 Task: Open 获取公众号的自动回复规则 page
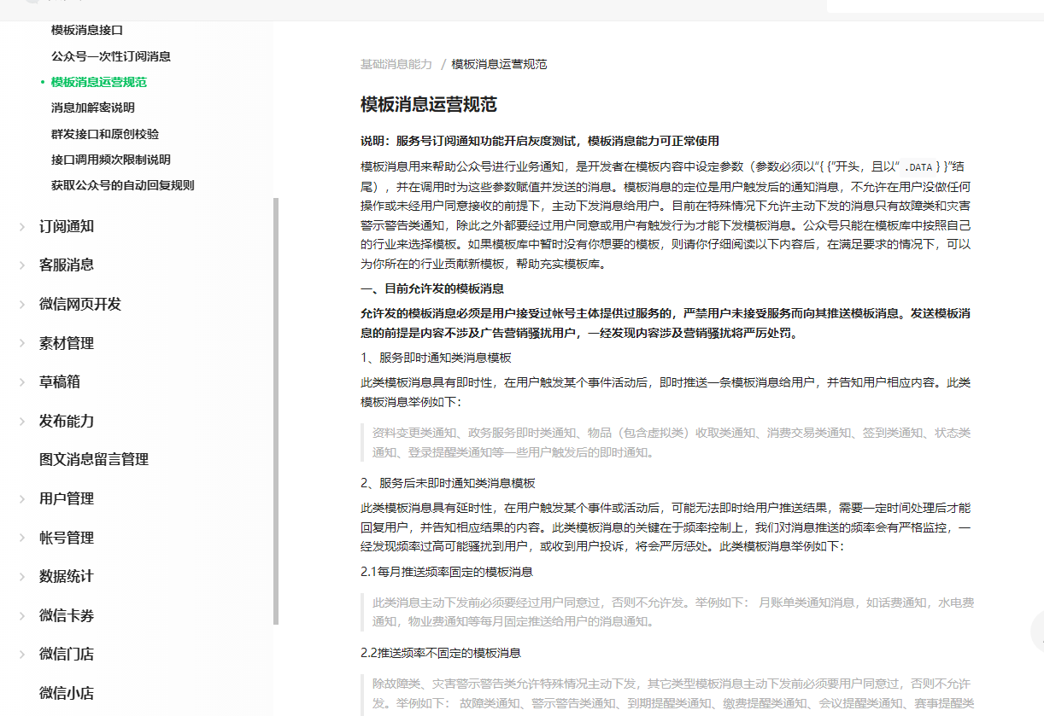pos(123,185)
